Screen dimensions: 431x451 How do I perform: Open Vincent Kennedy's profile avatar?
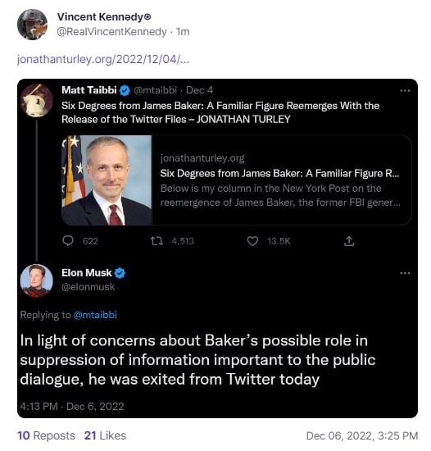pyautogui.click(x=32, y=25)
